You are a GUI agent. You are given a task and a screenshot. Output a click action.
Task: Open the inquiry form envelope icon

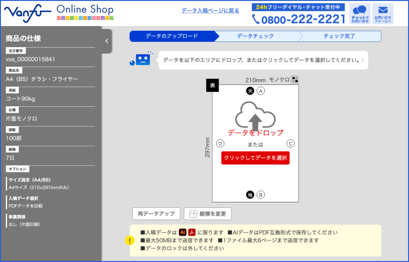click(383, 14)
